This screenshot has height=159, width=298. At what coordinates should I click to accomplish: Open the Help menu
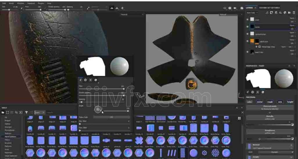(x=49, y=3)
